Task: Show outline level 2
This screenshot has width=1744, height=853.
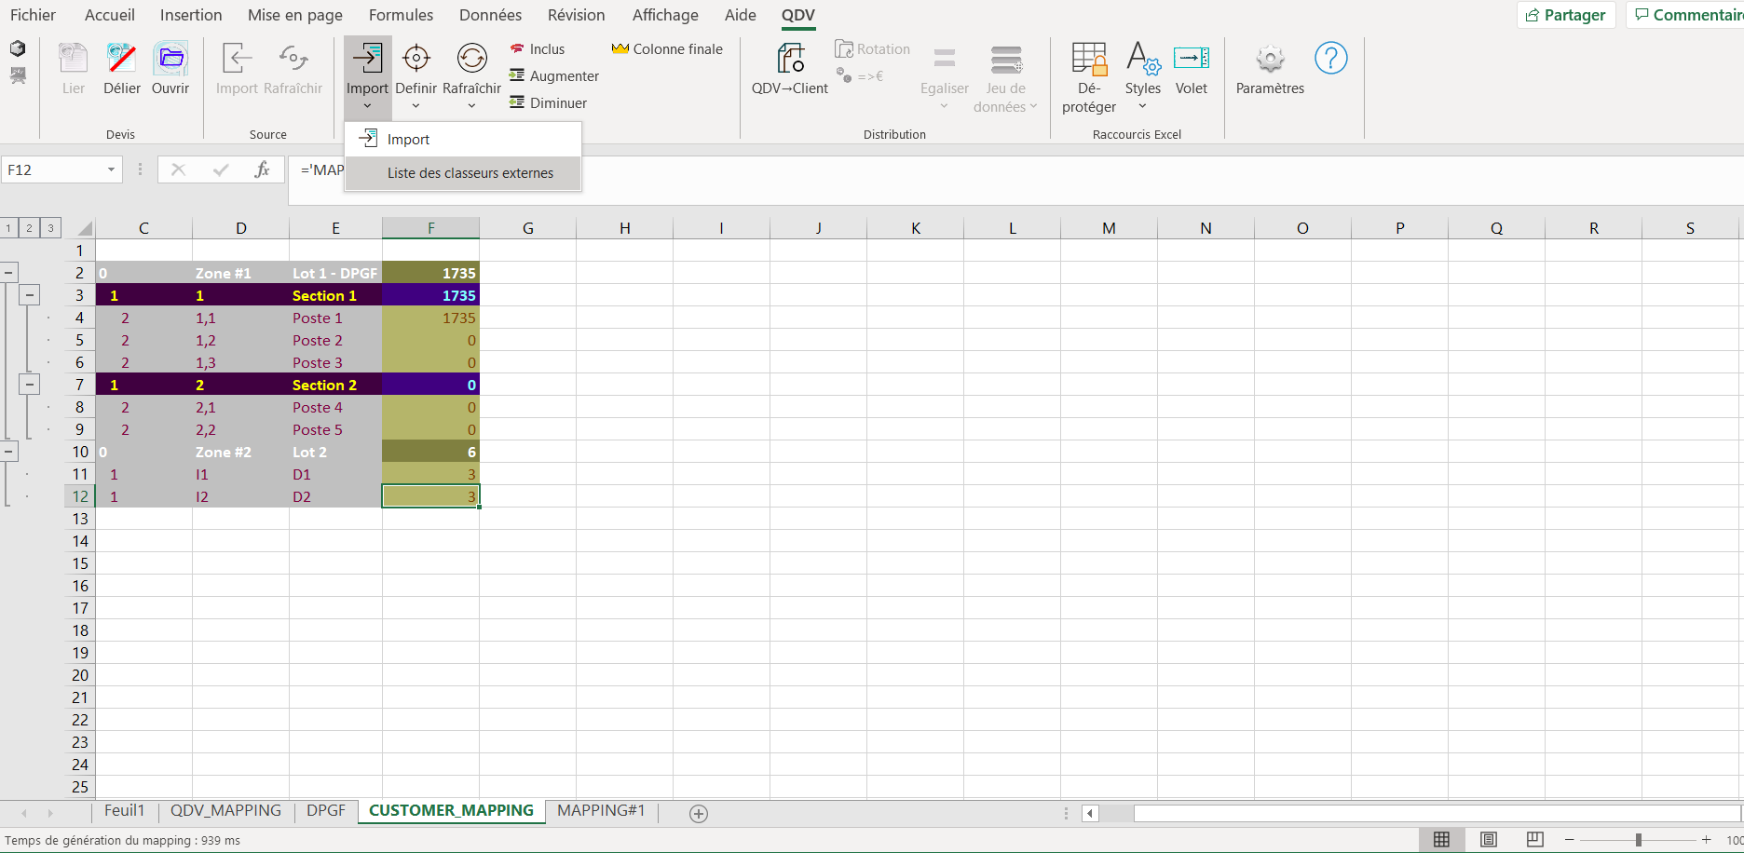Action: [30, 228]
